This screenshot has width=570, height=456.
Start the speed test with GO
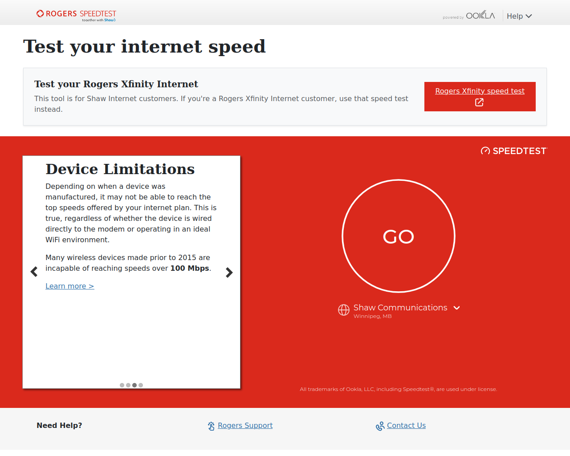point(399,236)
